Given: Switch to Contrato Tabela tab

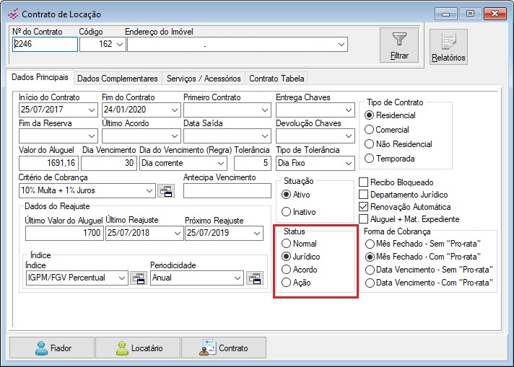Looking at the screenshot, I should coord(277,79).
